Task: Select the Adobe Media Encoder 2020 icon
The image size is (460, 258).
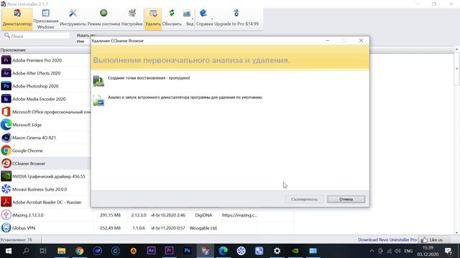Action: [x=6, y=99]
